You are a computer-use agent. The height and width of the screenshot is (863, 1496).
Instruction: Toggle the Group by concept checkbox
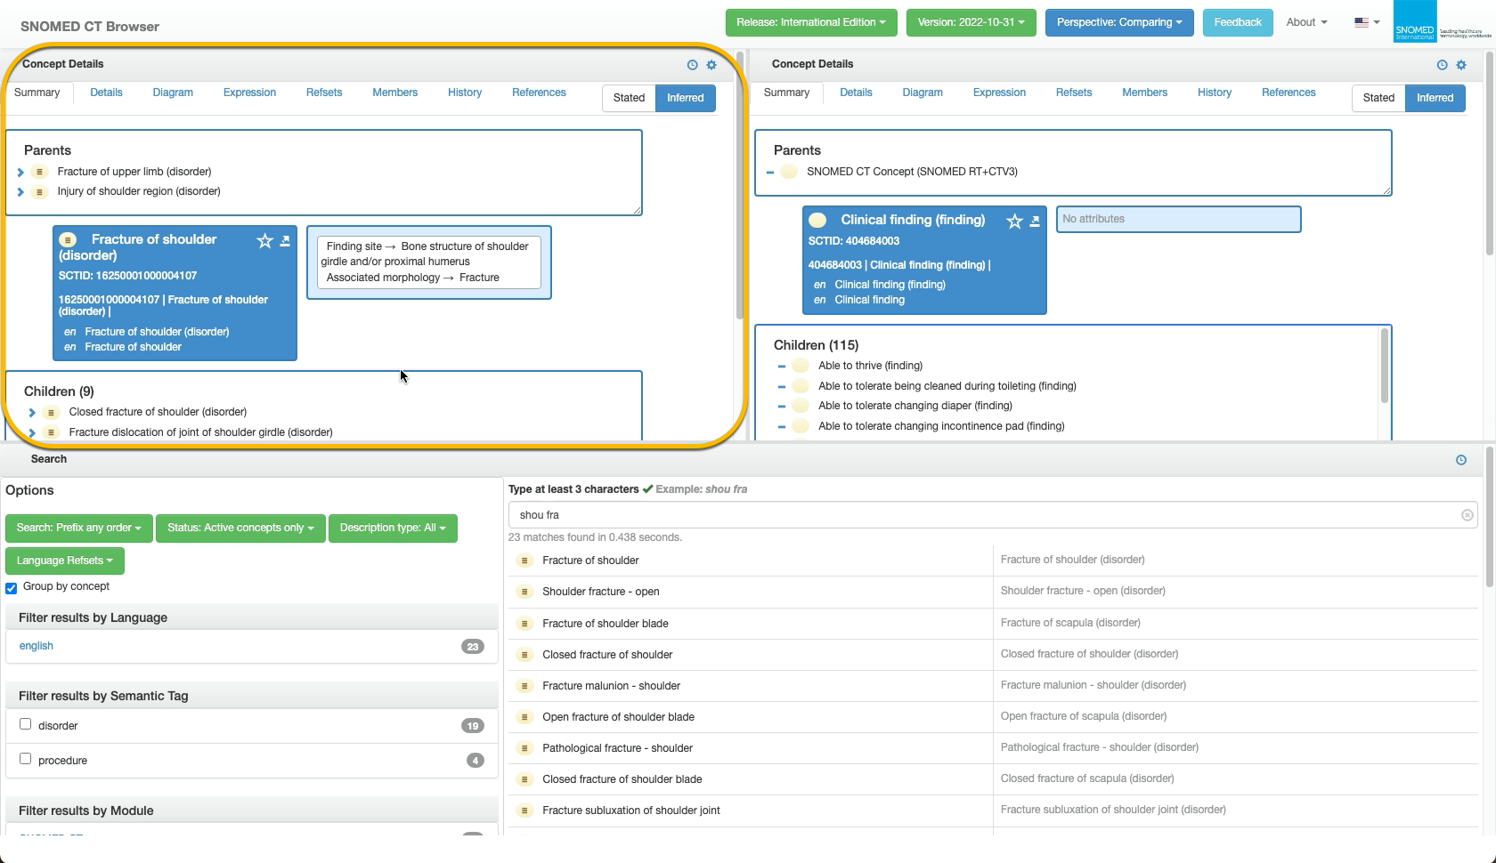coord(12,588)
